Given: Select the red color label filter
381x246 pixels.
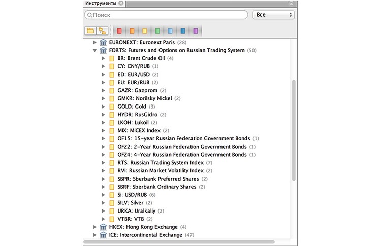Looking at the screenshot, I should (x=119, y=31).
